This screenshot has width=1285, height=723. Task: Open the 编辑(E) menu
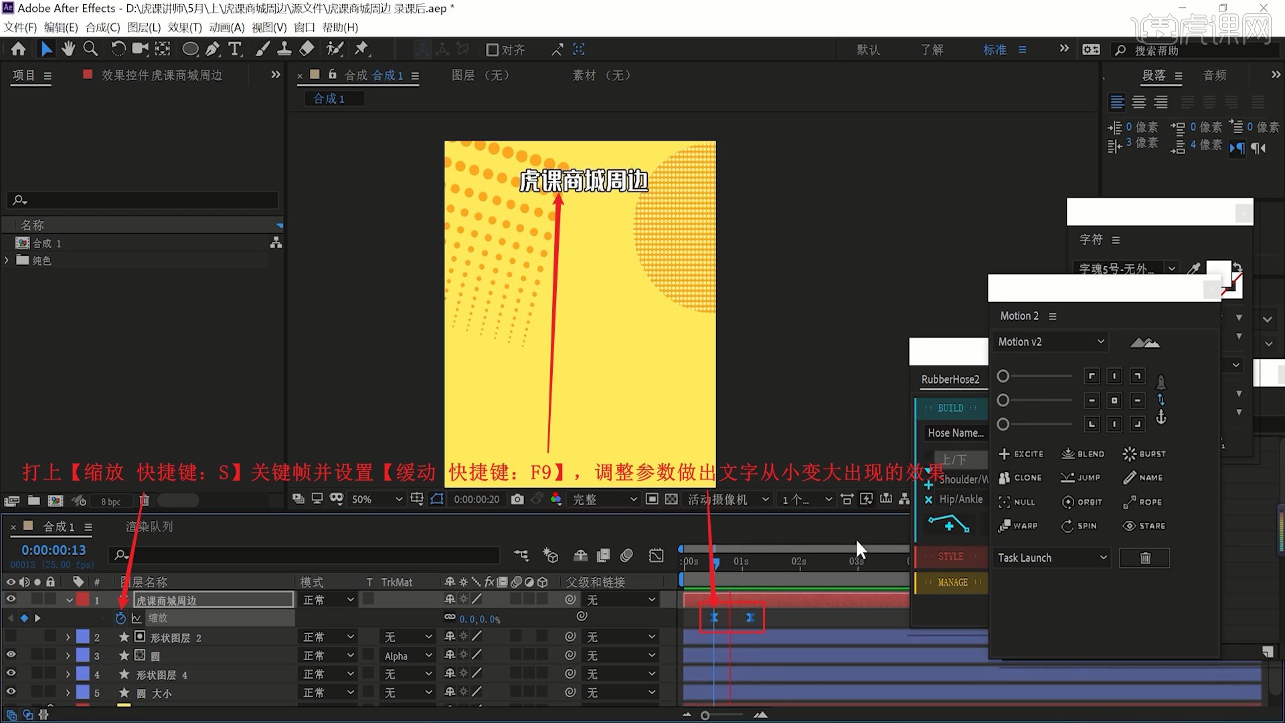click(x=61, y=27)
